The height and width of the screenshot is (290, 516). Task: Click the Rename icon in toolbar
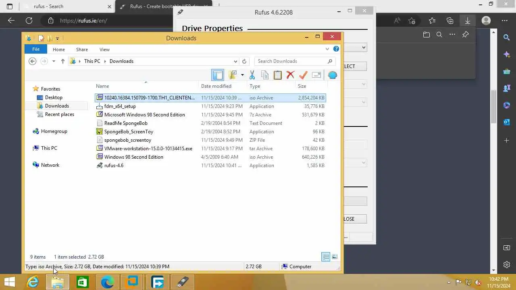316,75
